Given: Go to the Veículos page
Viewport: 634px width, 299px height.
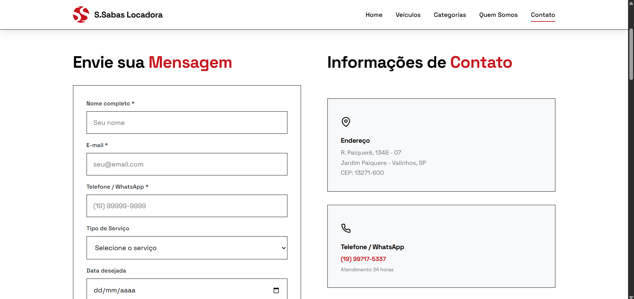Looking at the screenshot, I should pos(408,15).
